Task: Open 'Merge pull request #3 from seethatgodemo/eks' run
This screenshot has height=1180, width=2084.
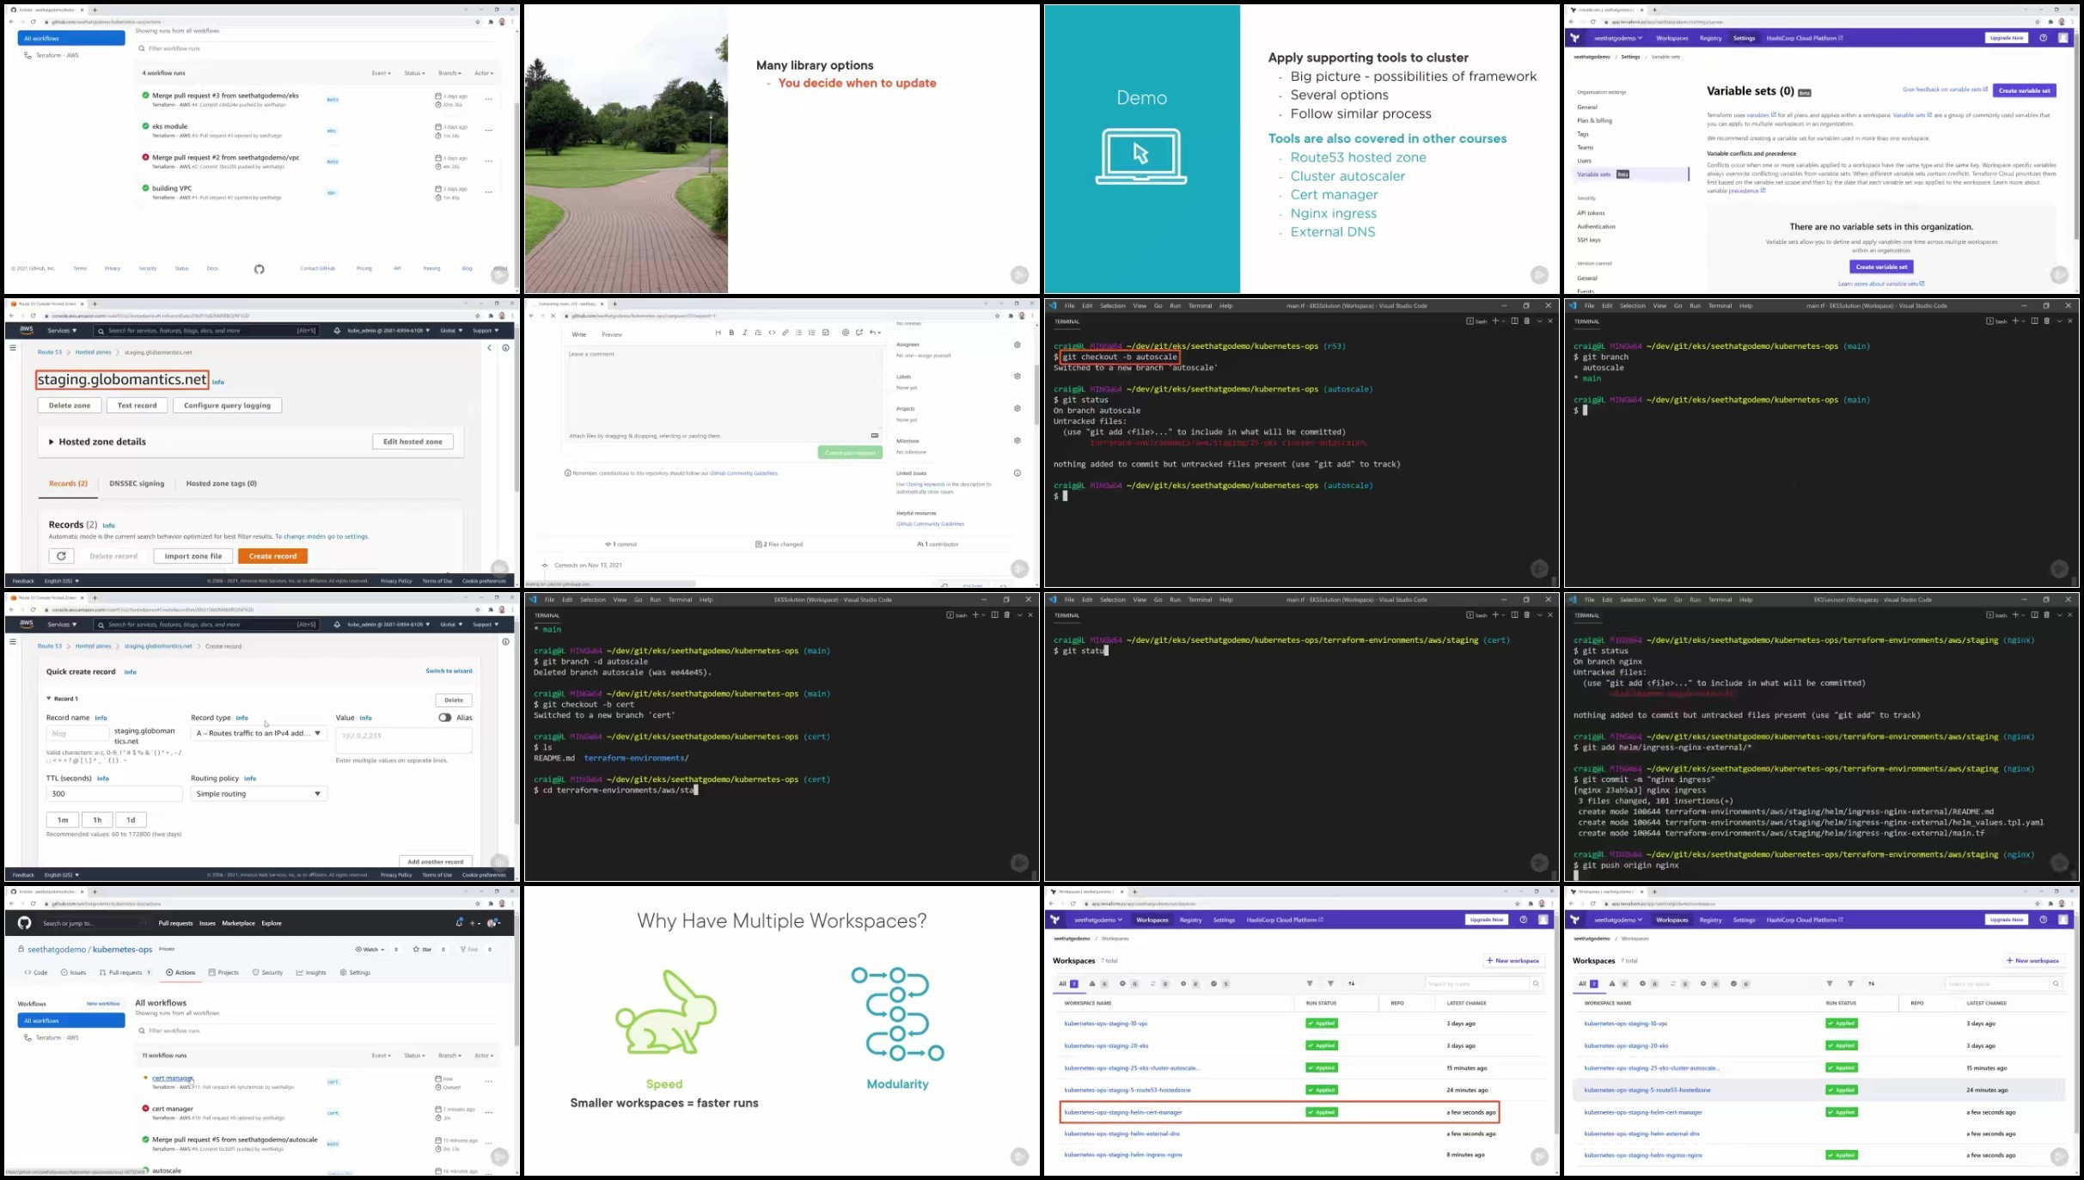Action: tap(225, 95)
